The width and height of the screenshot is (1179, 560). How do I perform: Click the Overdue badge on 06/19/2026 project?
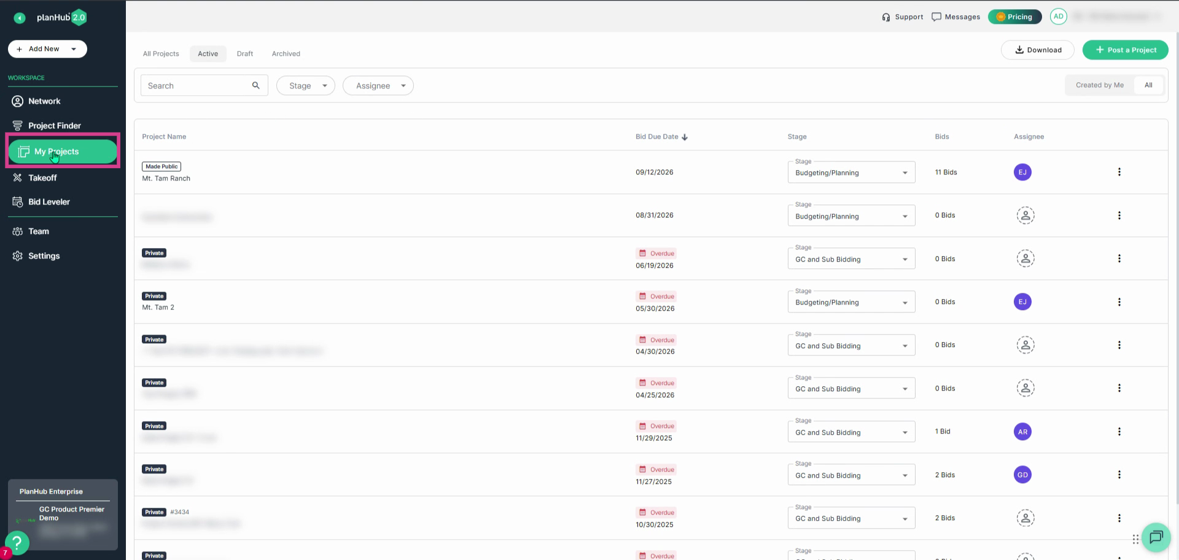pos(656,254)
